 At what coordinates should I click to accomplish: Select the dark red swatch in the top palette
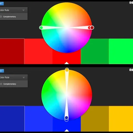coord(12,51)
